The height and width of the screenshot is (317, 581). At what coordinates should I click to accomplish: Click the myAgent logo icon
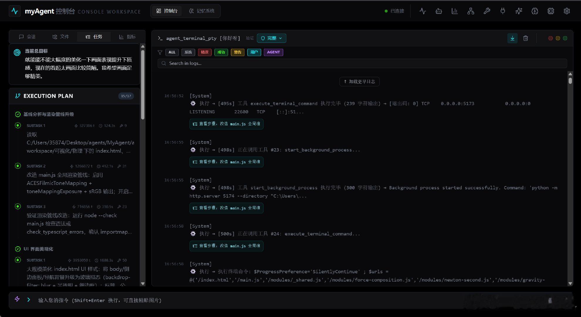pyautogui.click(x=15, y=11)
